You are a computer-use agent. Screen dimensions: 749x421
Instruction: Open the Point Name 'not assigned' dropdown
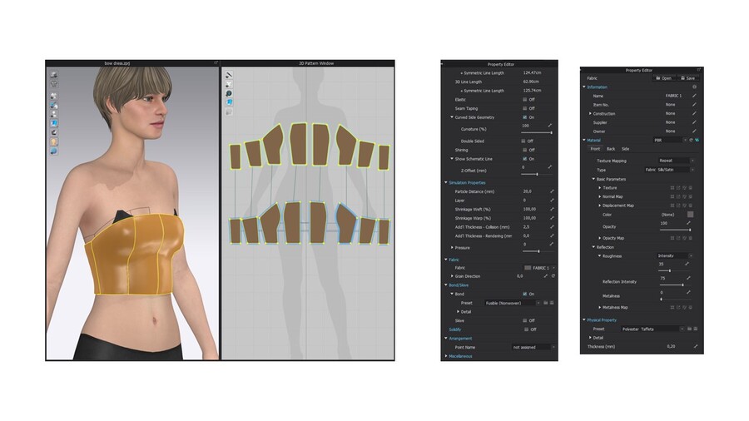[x=533, y=348]
